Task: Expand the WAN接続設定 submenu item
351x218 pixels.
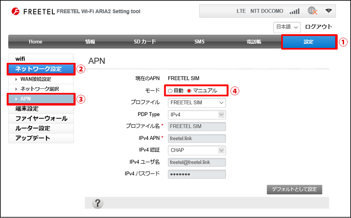Action: 41,79
